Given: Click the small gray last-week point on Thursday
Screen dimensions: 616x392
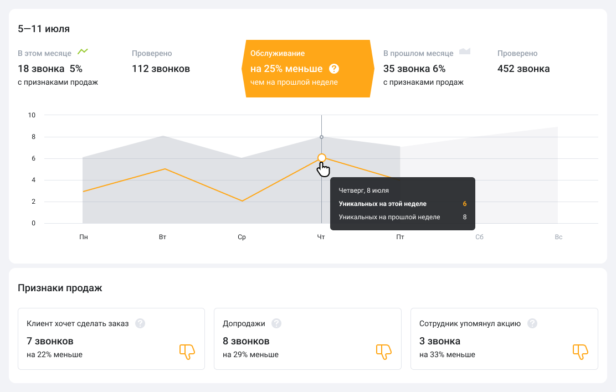Looking at the screenshot, I should pyautogui.click(x=321, y=137).
